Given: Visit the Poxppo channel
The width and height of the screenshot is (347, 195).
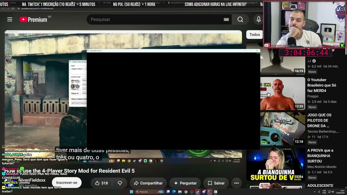Looking at the screenshot, I should pyautogui.click(x=313, y=96).
